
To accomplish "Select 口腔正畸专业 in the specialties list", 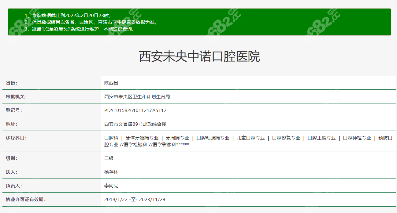I will coord(321,138).
